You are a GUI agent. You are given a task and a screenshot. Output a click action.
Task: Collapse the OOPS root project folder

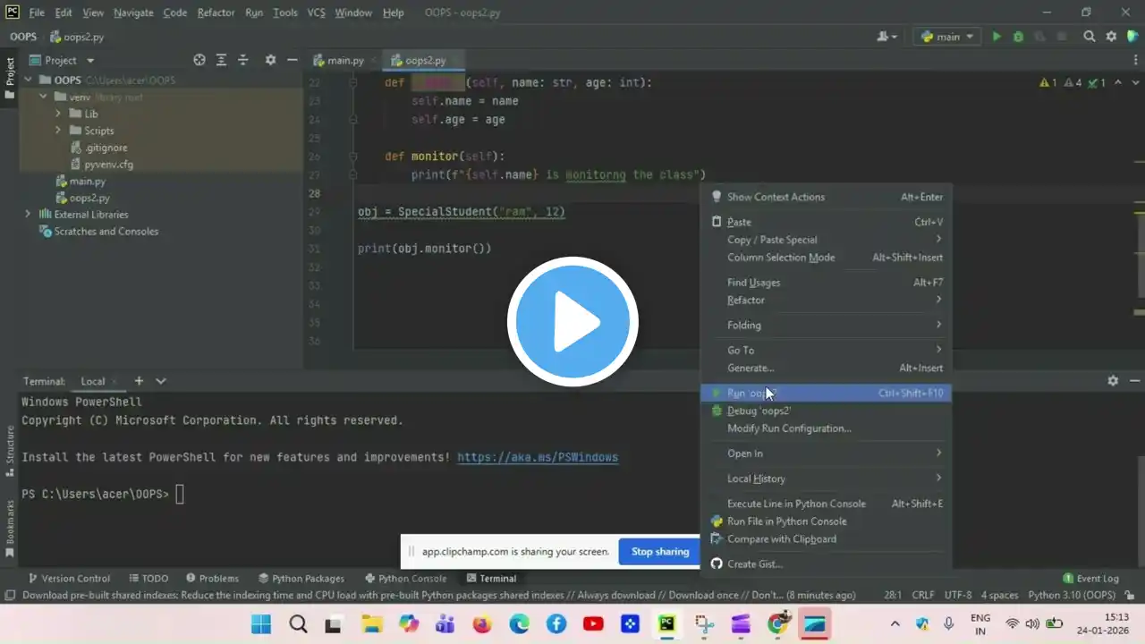(x=28, y=80)
